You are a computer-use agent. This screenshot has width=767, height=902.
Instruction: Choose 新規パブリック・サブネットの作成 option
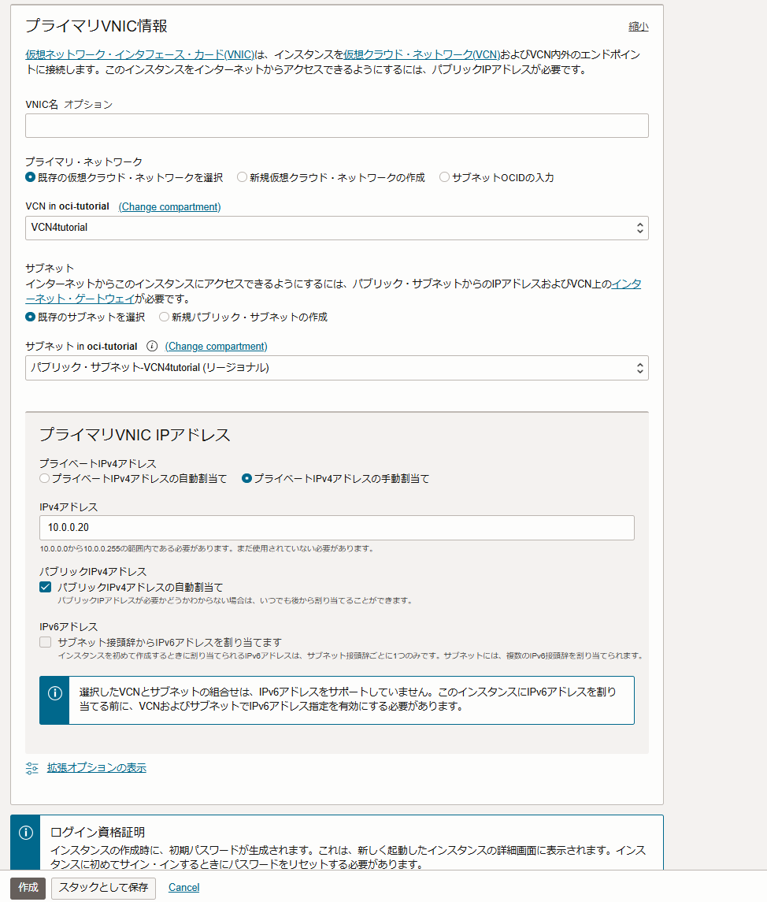[x=163, y=317]
